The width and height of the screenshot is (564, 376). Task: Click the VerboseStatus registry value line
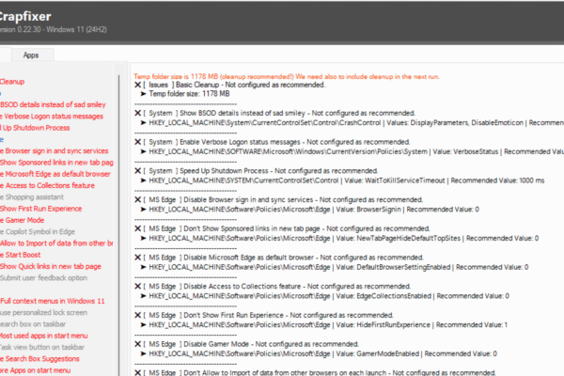352,151
